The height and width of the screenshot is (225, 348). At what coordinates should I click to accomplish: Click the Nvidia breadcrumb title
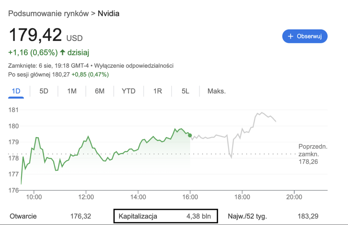108,14
